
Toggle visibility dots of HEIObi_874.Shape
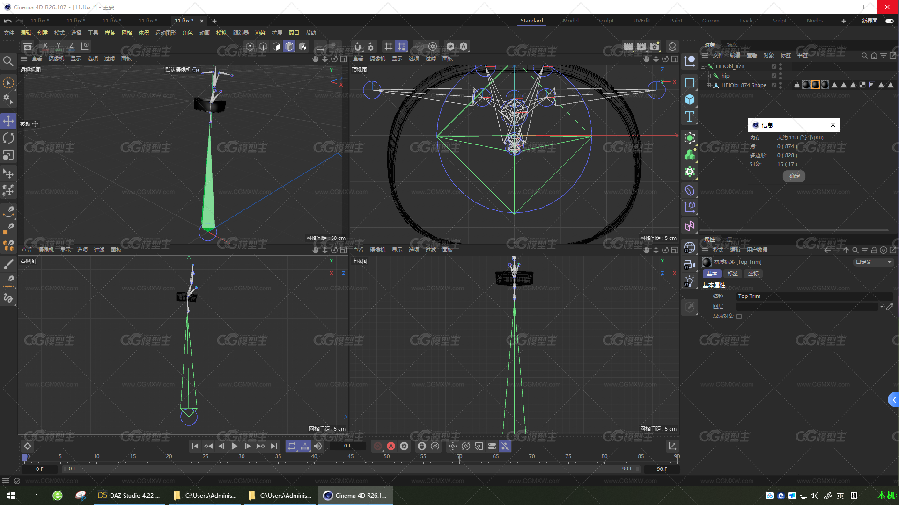click(x=781, y=85)
